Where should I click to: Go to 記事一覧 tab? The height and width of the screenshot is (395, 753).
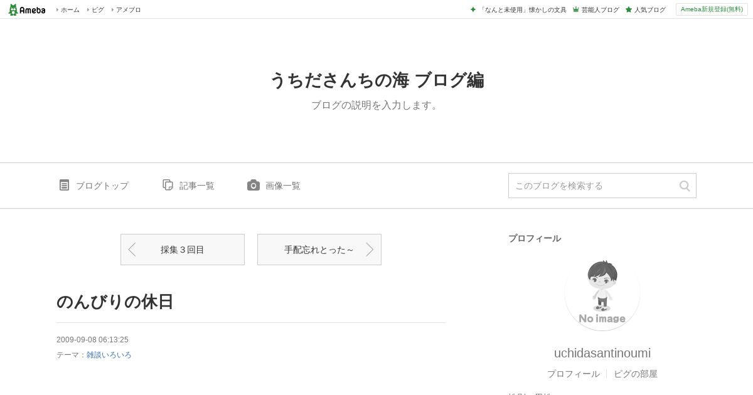click(197, 186)
